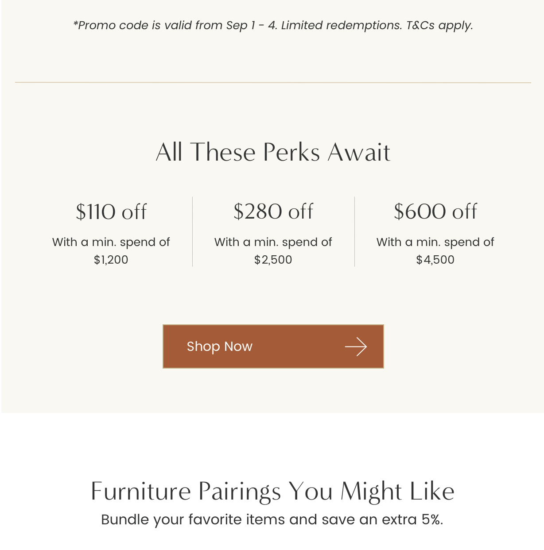Image resolution: width=544 pixels, height=550 pixels.
Task: Click 'With a min. spend of' under $600
Action: tap(435, 242)
